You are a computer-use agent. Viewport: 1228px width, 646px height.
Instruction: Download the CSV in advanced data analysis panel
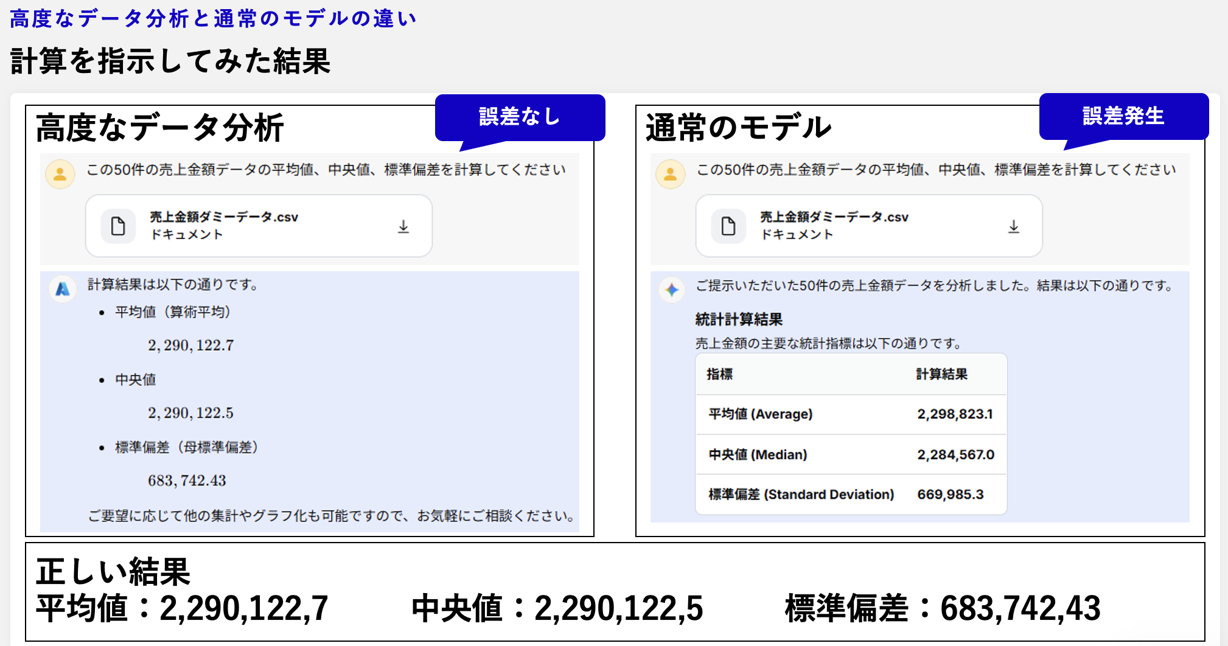point(403,227)
